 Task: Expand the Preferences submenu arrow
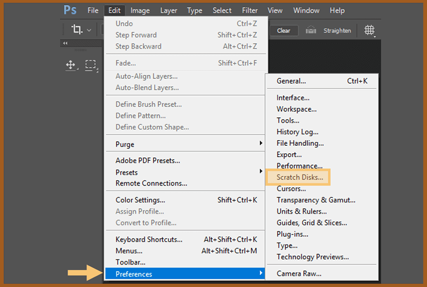click(x=261, y=274)
